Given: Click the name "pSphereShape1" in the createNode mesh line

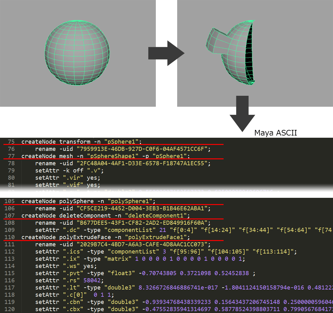Looking at the screenshot, I should click(x=113, y=156).
